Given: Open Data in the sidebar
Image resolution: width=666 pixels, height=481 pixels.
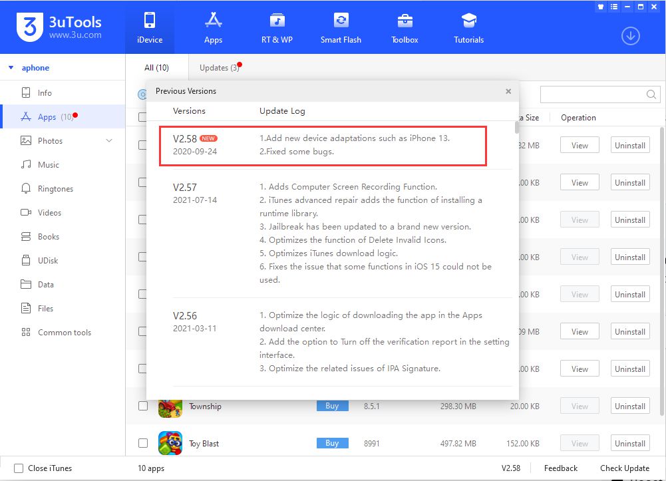Looking at the screenshot, I should [x=63, y=285].
